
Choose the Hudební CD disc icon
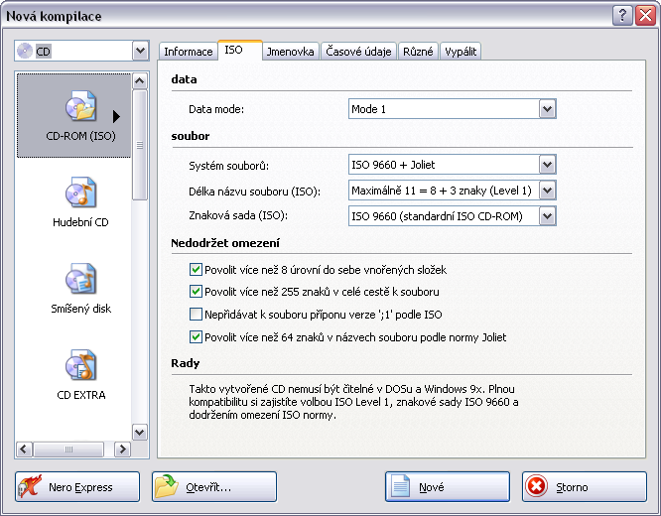80,193
